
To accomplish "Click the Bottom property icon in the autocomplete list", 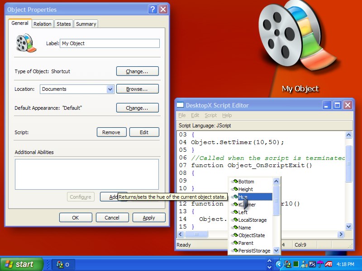I will pyautogui.click(x=234, y=182).
